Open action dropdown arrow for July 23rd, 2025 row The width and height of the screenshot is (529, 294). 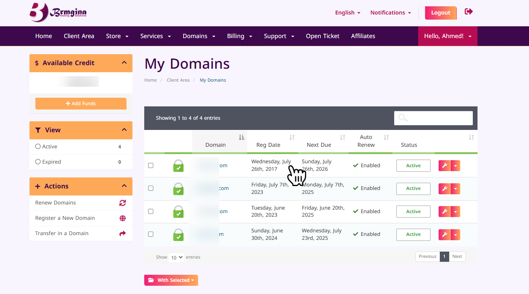(x=456, y=234)
